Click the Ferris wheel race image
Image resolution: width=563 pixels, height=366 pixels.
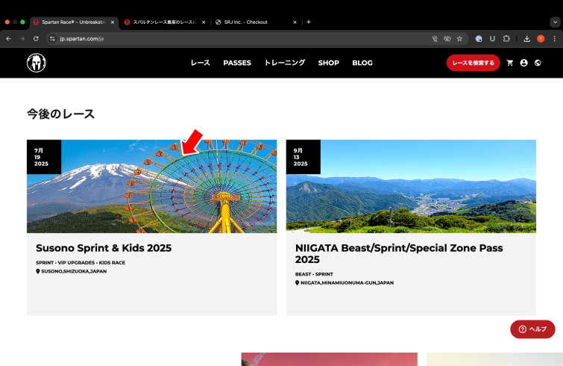click(151, 186)
